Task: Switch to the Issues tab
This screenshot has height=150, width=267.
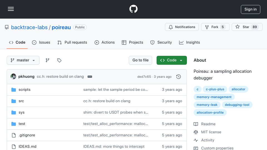Action: (x=41, y=42)
